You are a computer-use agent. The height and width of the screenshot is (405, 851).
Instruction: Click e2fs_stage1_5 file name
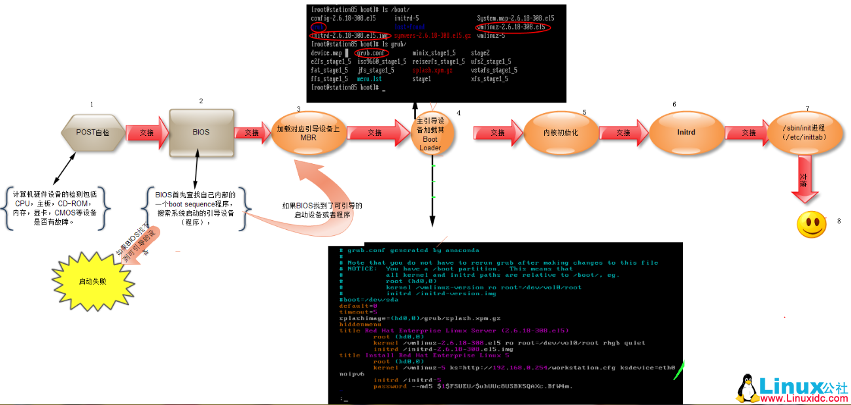point(331,61)
